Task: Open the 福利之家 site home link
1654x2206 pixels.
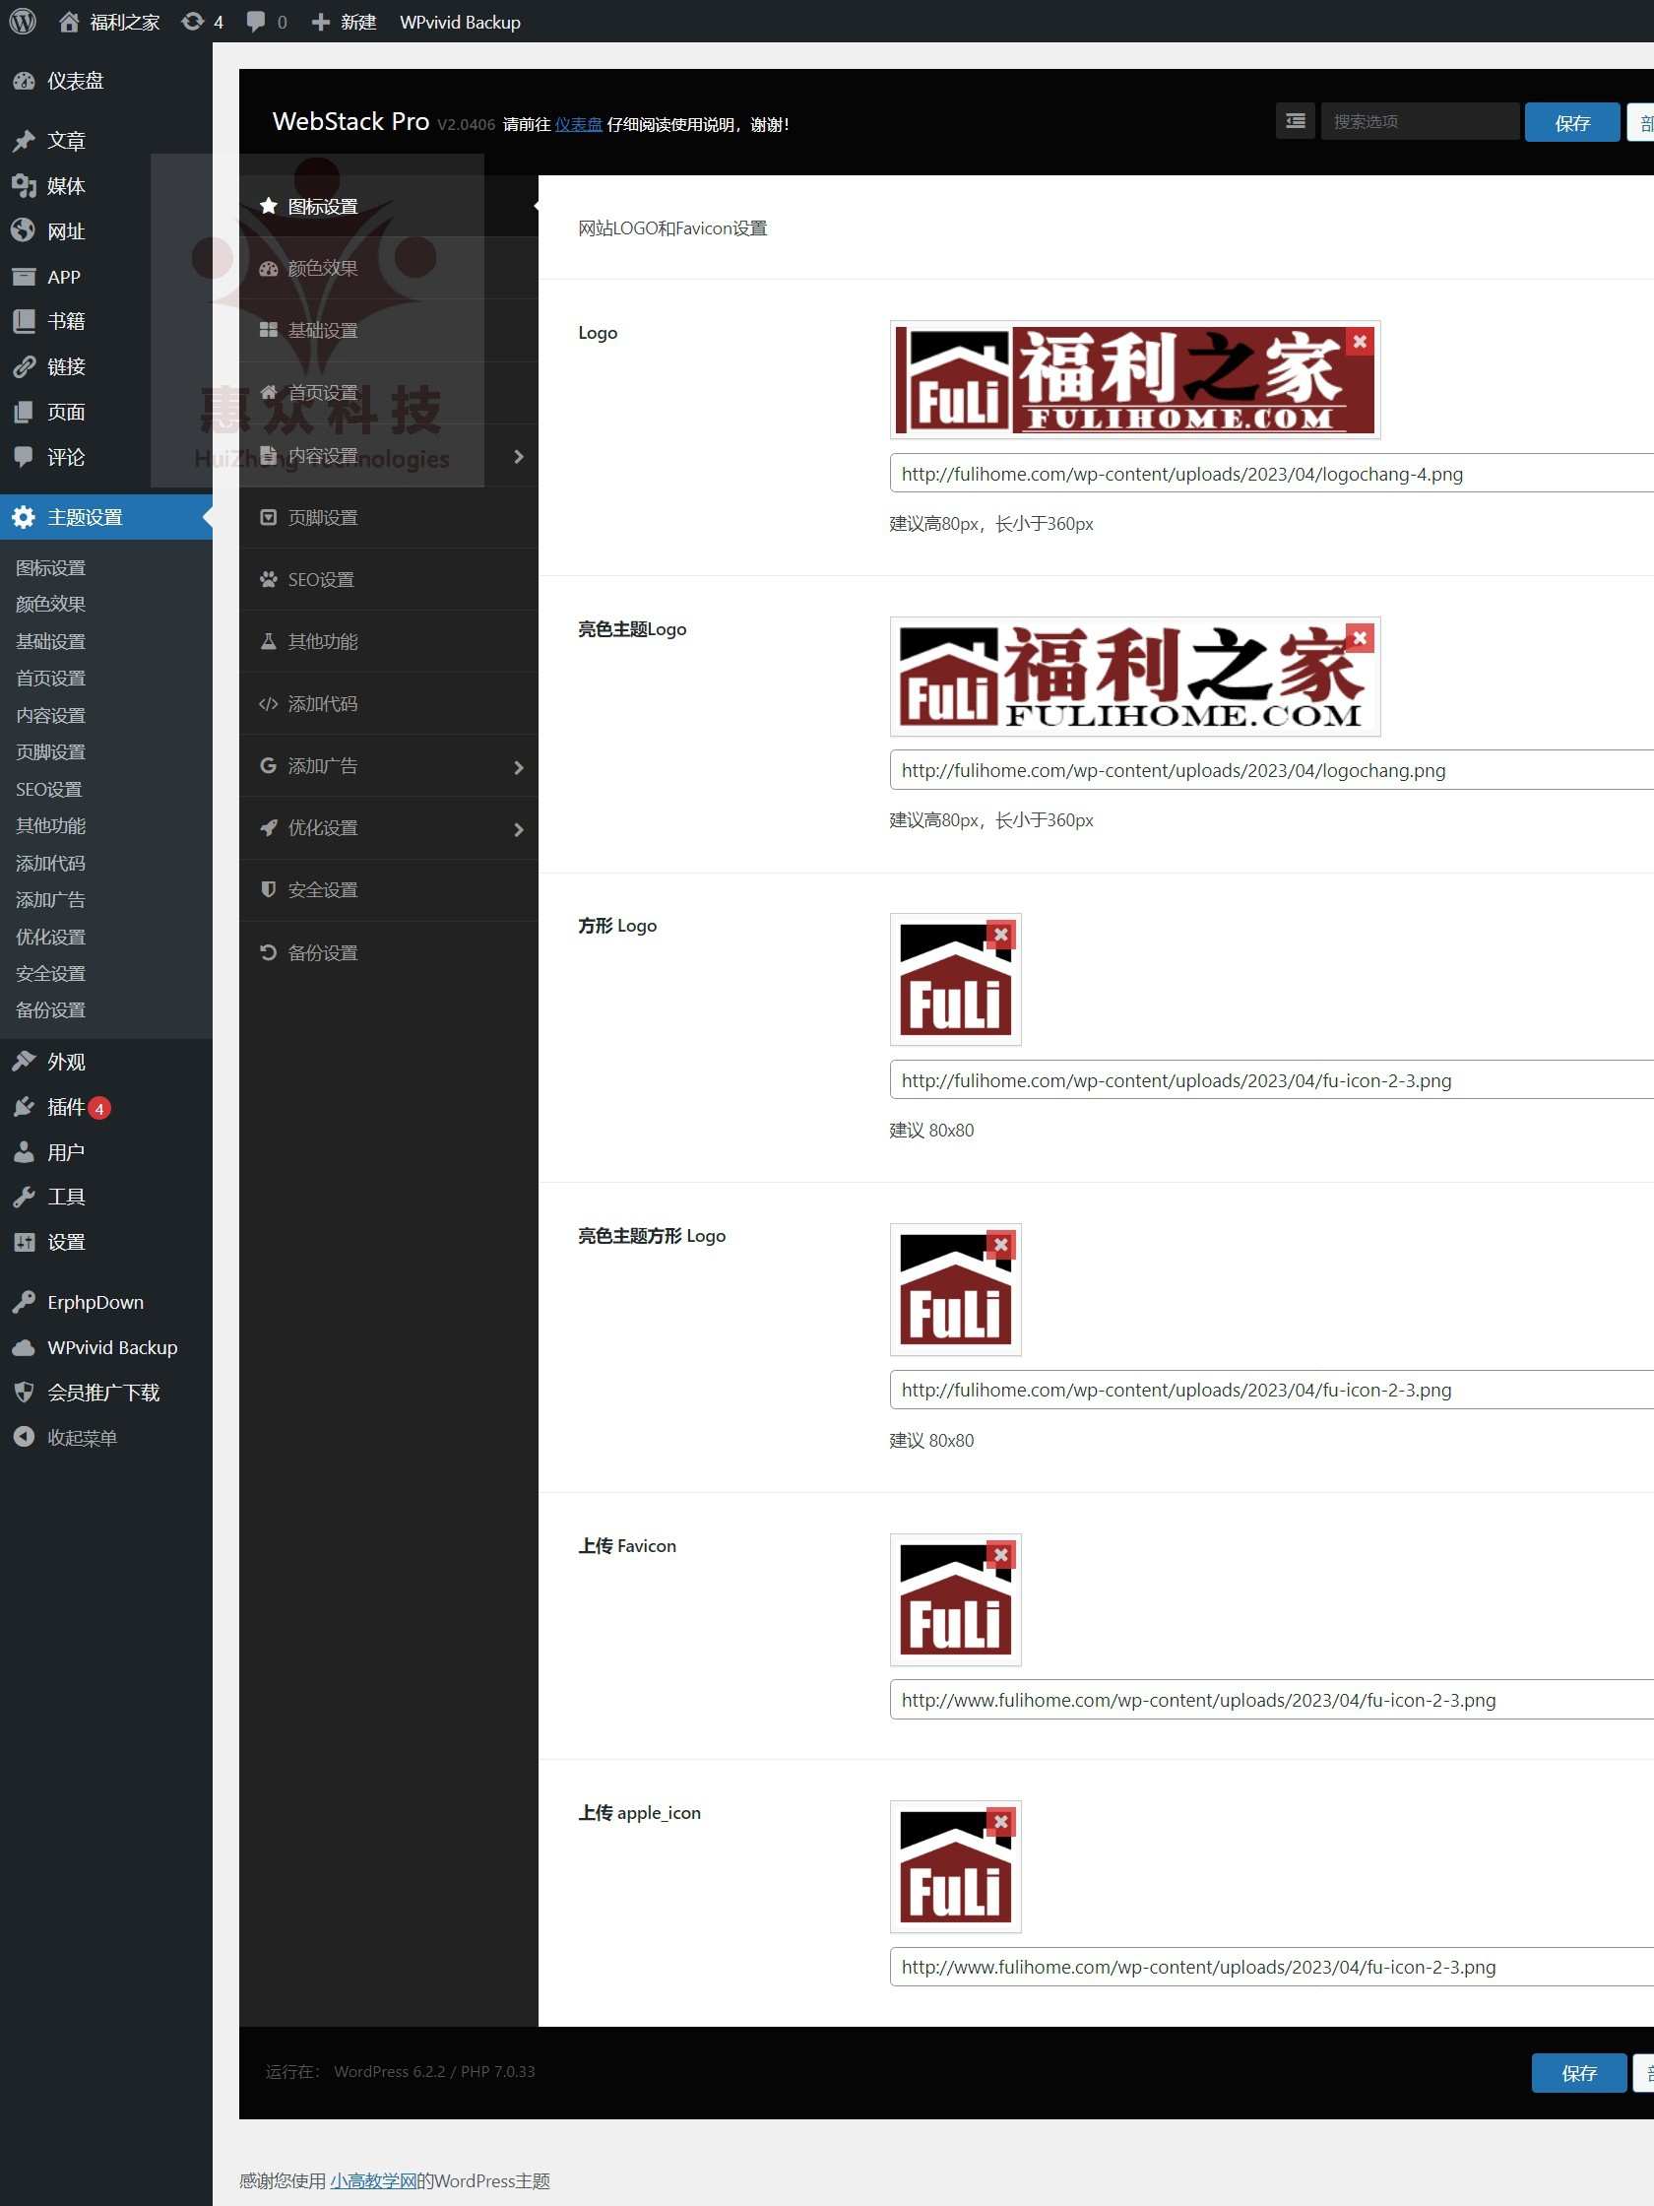Action: click(108, 22)
